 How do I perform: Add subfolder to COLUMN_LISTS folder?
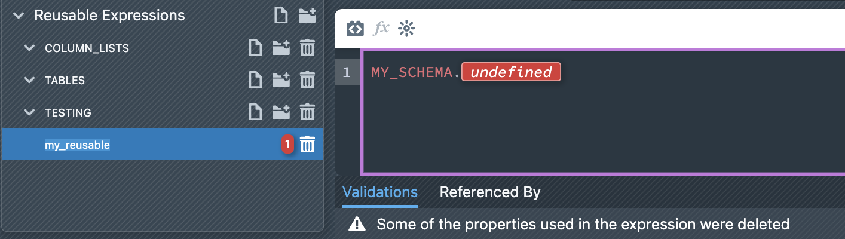[x=281, y=48]
